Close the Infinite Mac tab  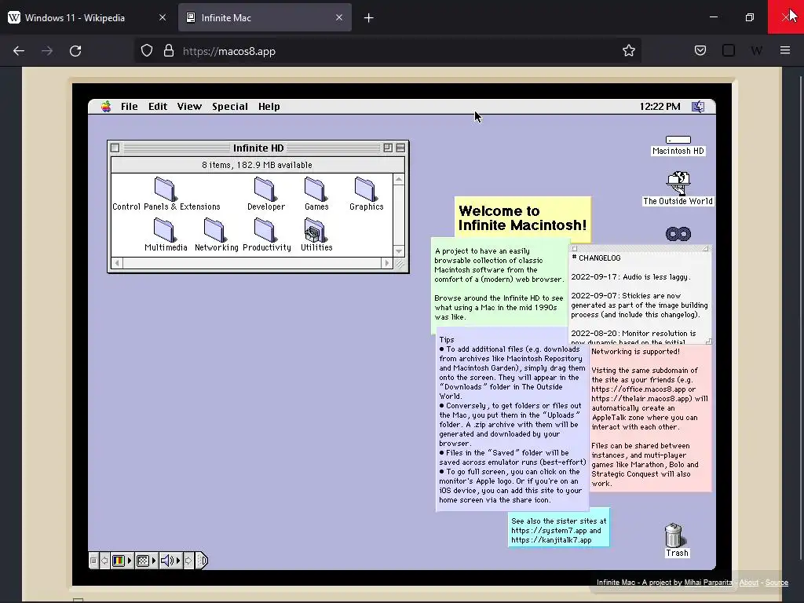[339, 17]
